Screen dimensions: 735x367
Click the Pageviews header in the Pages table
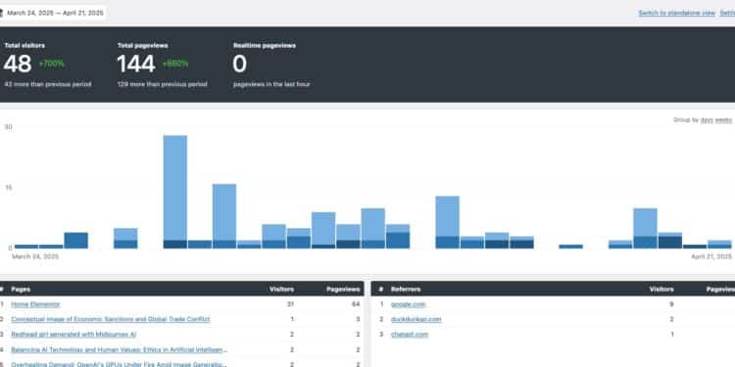[x=343, y=290]
